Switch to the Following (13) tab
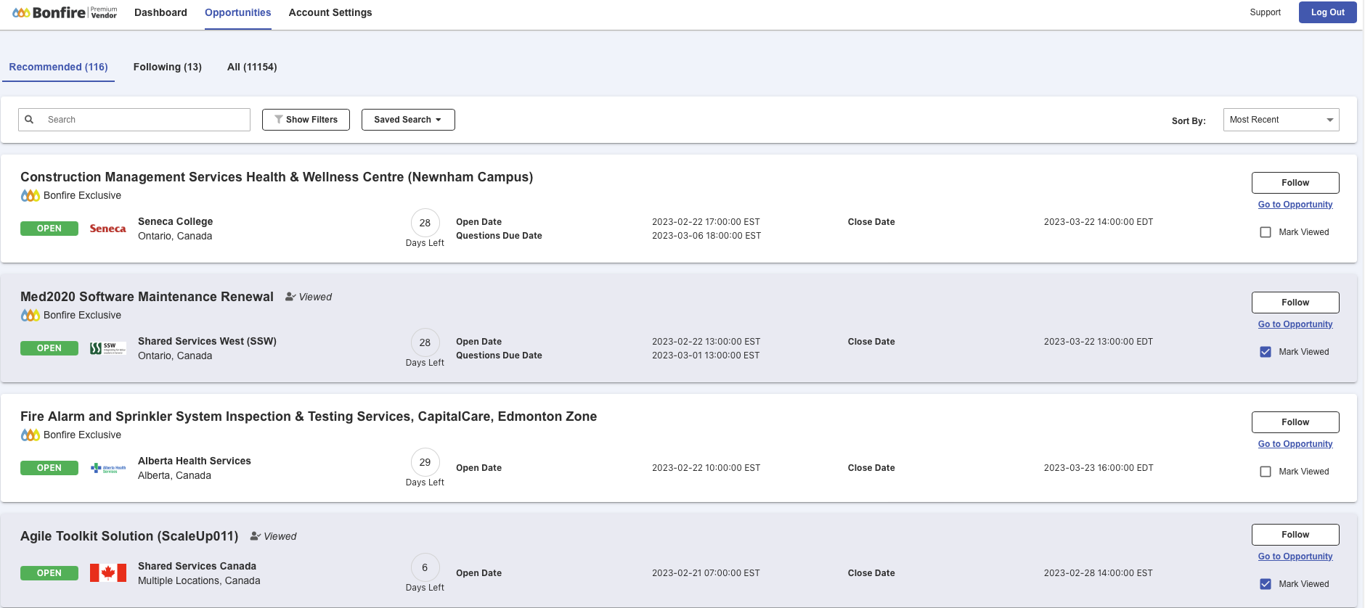This screenshot has width=1365, height=608. tap(168, 67)
